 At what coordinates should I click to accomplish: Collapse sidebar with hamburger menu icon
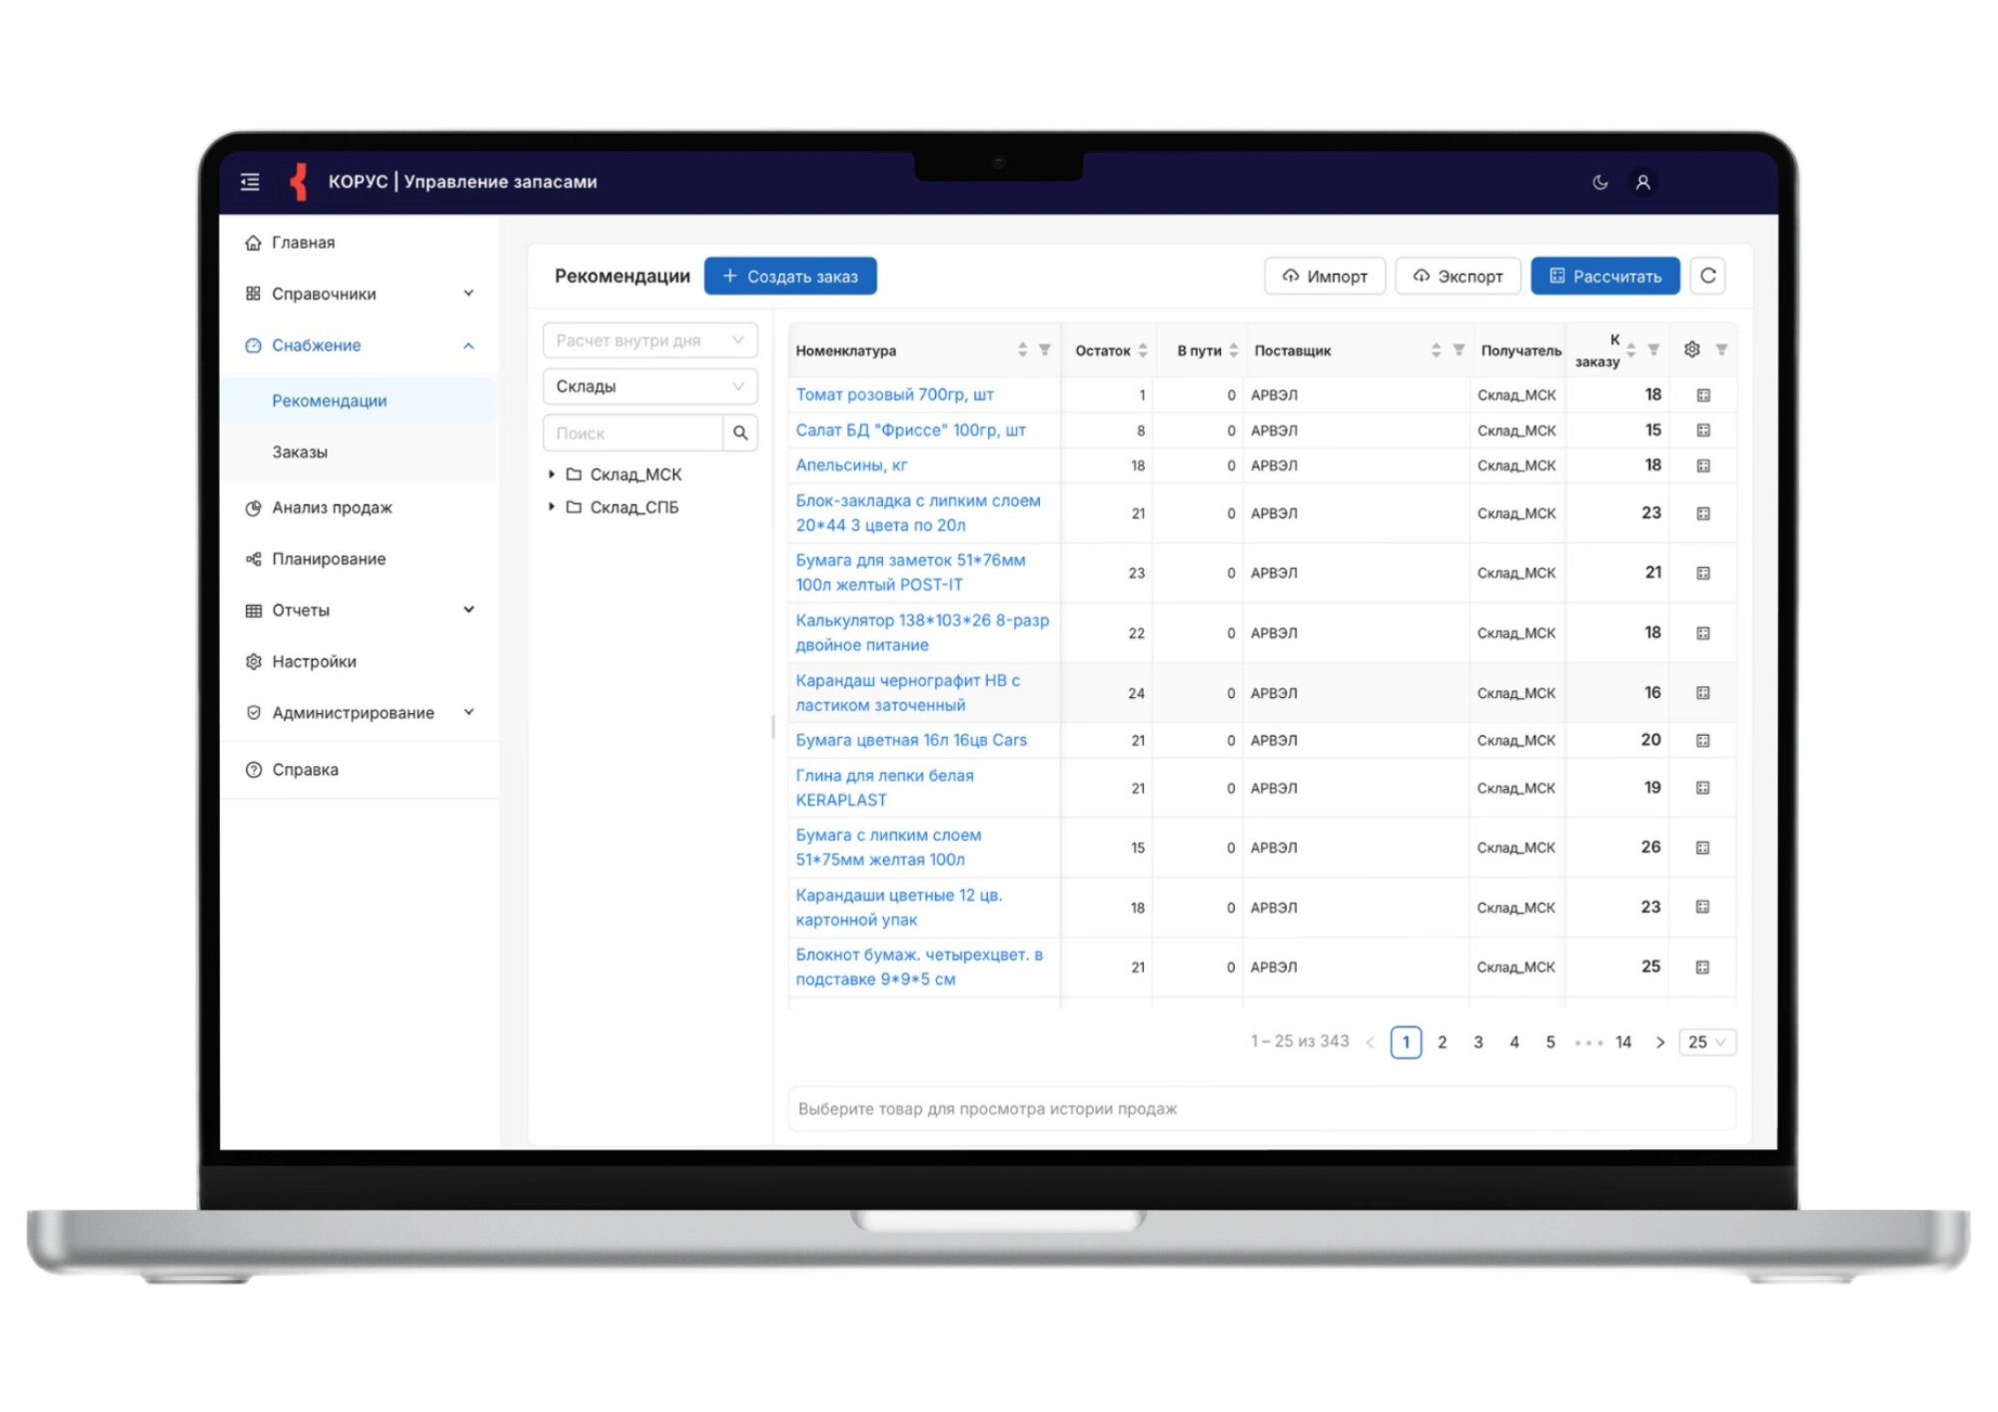pyautogui.click(x=250, y=182)
